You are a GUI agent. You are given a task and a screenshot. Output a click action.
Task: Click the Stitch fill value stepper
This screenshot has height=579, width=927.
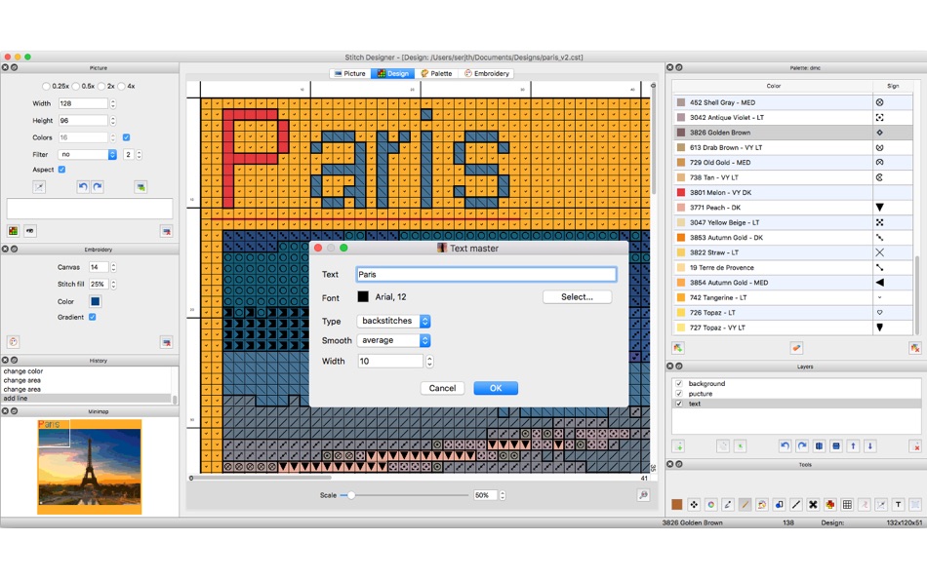pos(113,285)
